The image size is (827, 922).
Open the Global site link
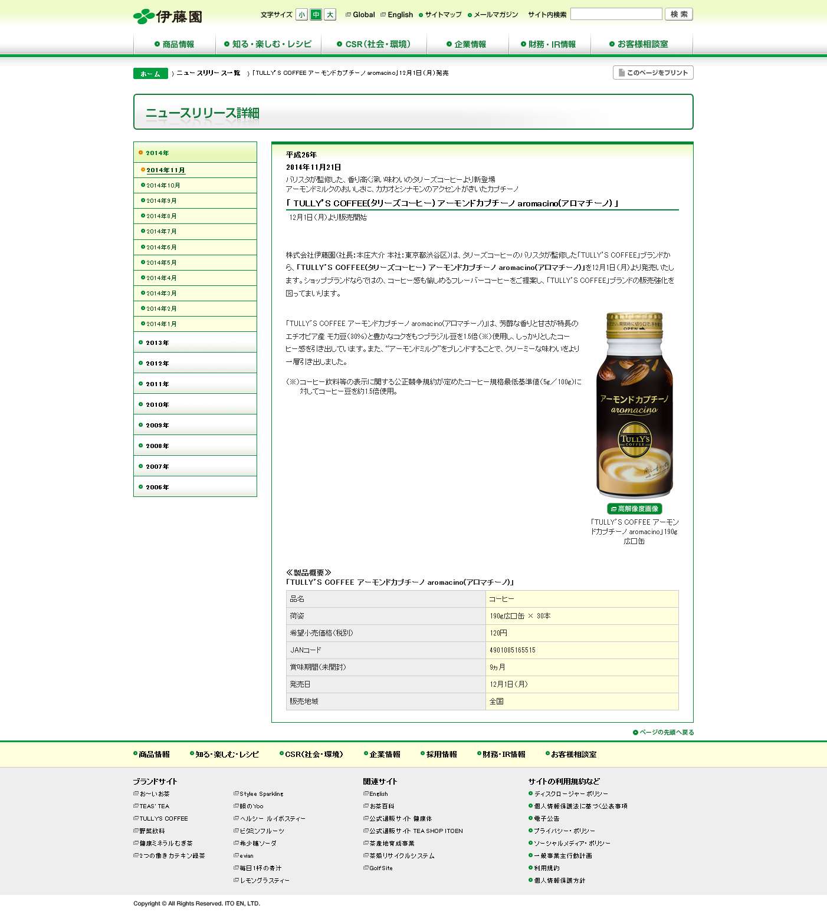(360, 15)
